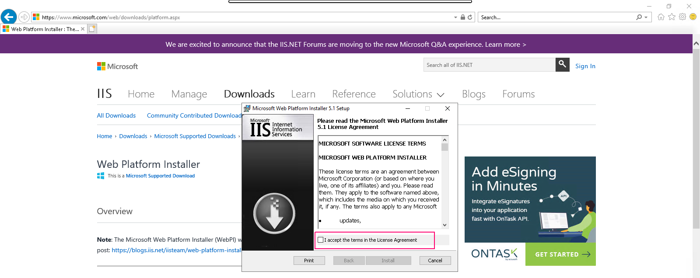Click license text scroll-up arrow

[x=444, y=140]
